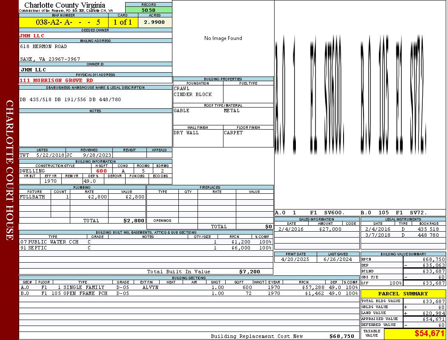Click the CHARLOTTE COURT HOUSE side banner
The height and width of the screenshot is (340, 447).
click(9, 170)
